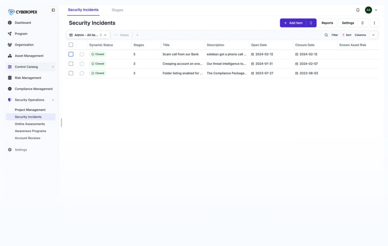This screenshot has height=246, width=388.
Task: Open the Admin - All items view dropdown
Action: [x=88, y=35]
